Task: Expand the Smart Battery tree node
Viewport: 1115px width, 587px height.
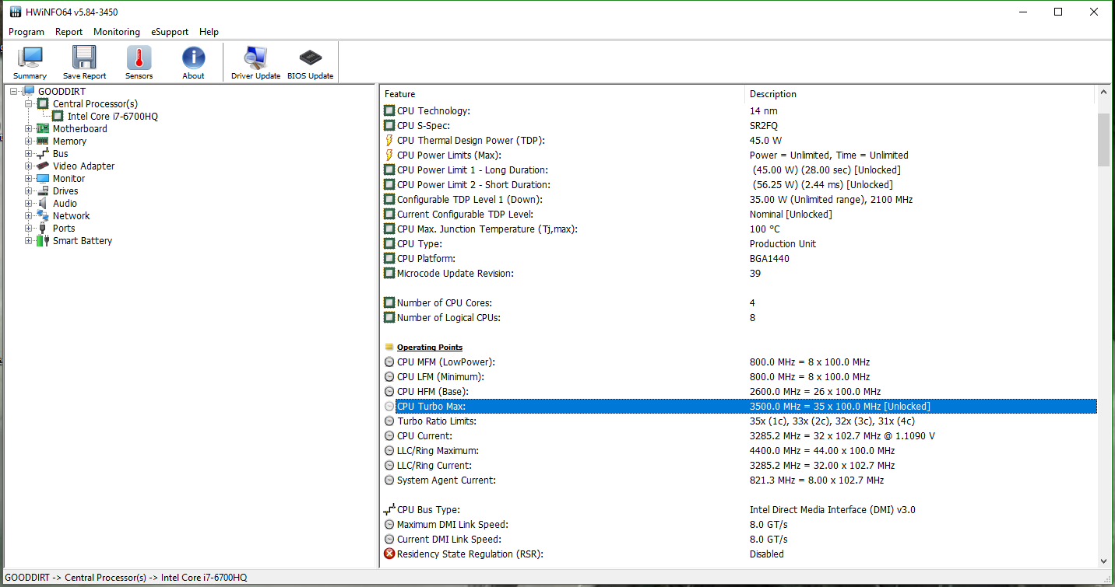Action: (29, 241)
